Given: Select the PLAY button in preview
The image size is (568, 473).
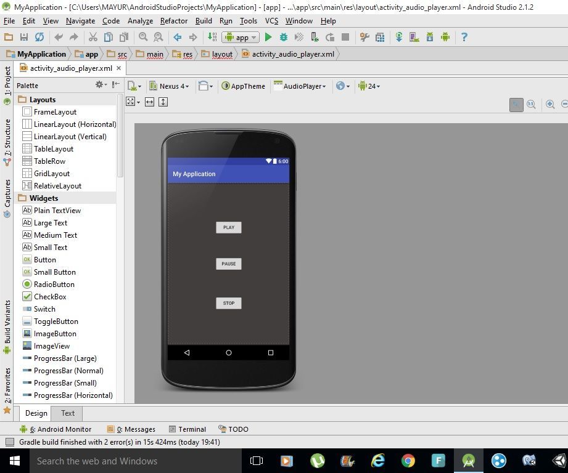Looking at the screenshot, I should 229,227.
